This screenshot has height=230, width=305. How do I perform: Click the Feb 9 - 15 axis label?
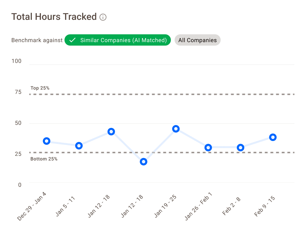click(265, 206)
